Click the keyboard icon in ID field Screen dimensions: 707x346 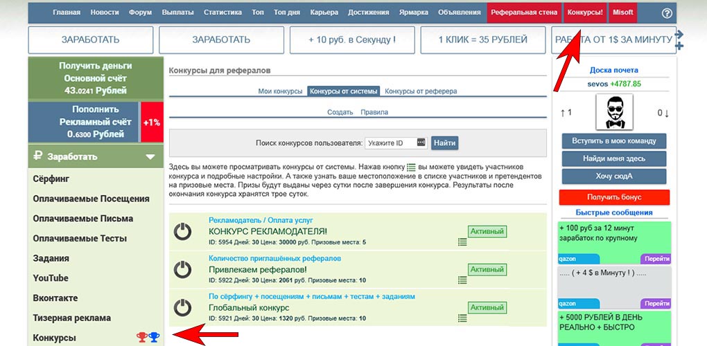point(421,143)
